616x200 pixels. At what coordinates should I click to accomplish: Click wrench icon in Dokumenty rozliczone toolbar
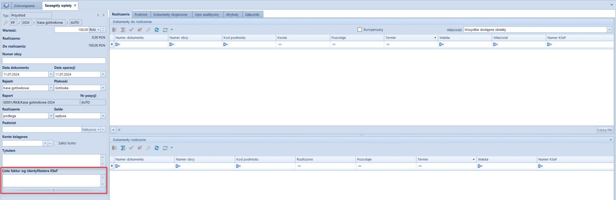click(x=148, y=148)
